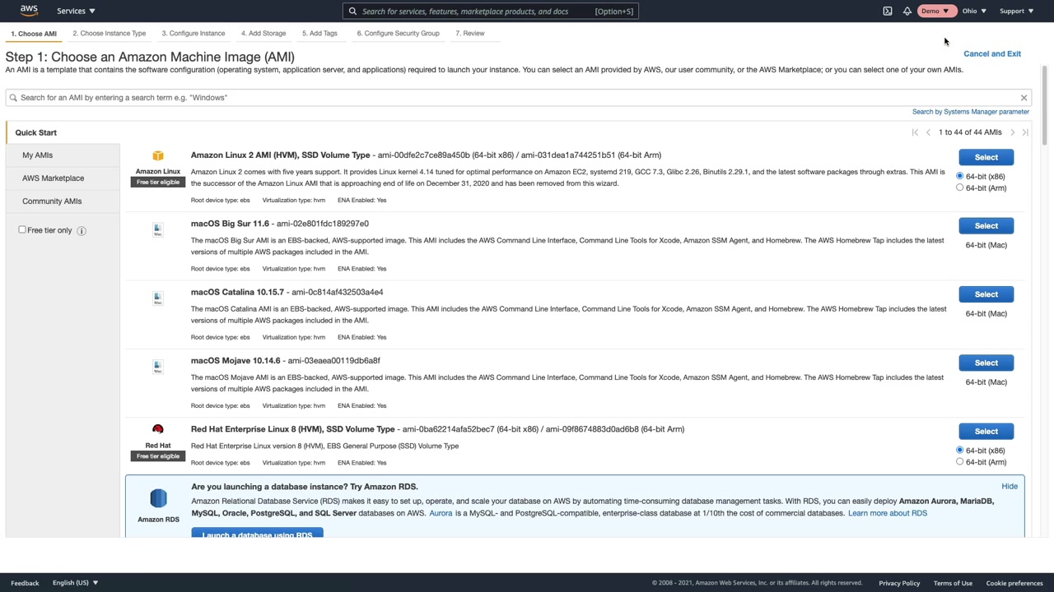Go to the previous page of AMIs

pos(928,132)
